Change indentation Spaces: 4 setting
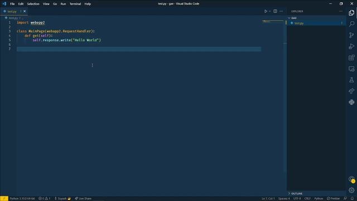 click(x=284, y=199)
